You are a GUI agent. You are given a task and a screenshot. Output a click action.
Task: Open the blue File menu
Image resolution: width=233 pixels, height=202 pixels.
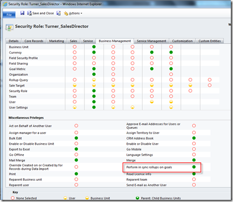[x=9, y=15]
